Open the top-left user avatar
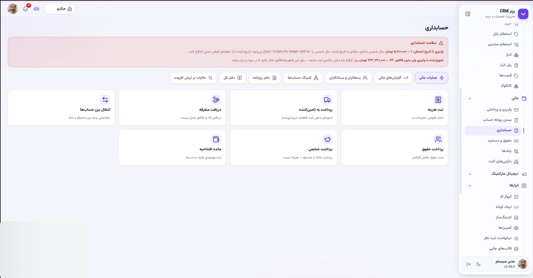 click(x=13, y=9)
